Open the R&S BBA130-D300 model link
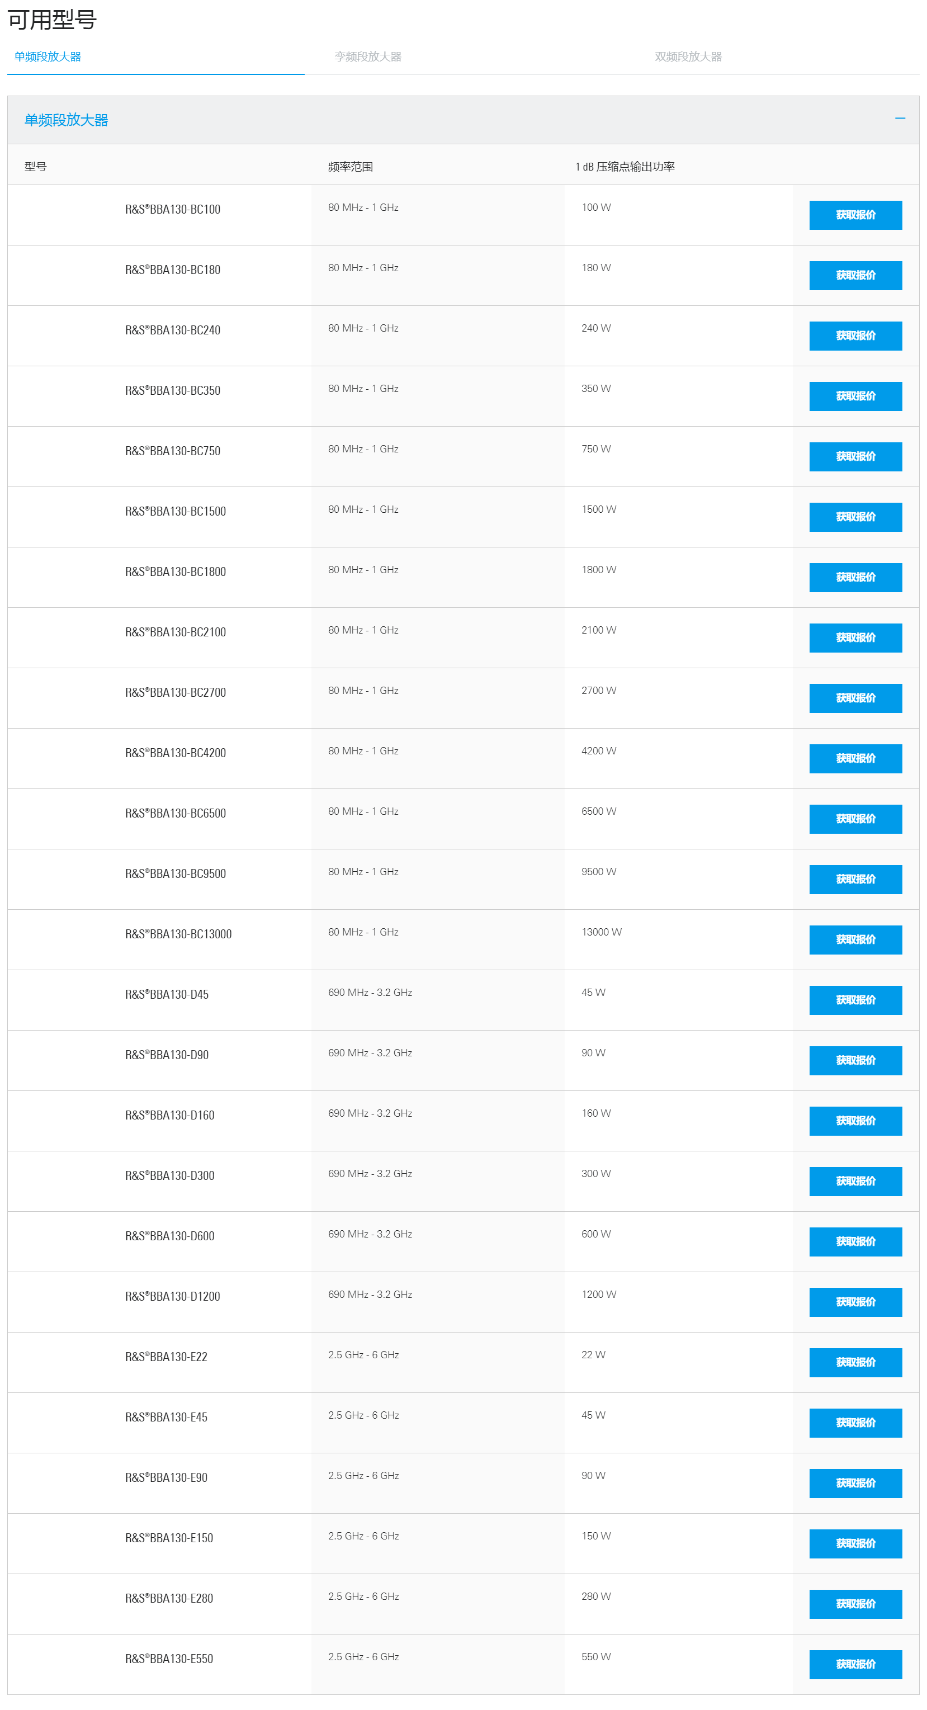The height and width of the screenshot is (1710, 927). click(x=169, y=1175)
